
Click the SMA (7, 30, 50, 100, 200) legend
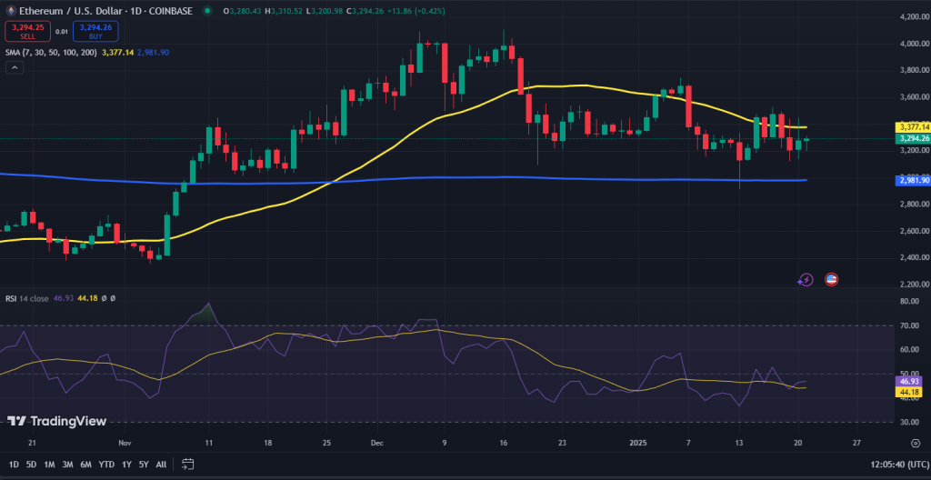point(52,53)
